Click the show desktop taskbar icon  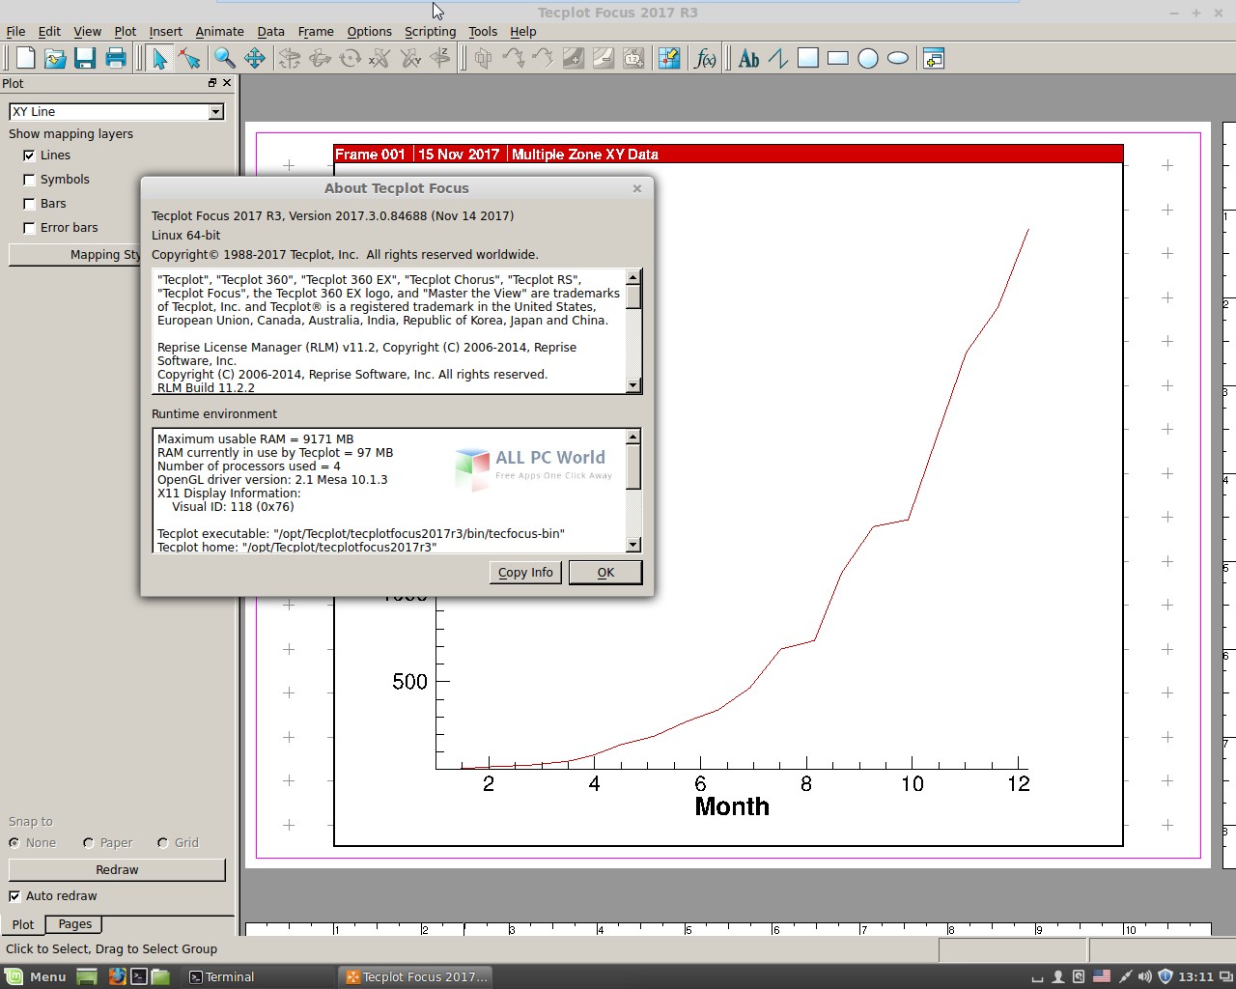tap(87, 976)
